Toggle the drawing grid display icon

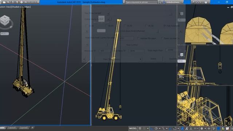(x=140, y=128)
